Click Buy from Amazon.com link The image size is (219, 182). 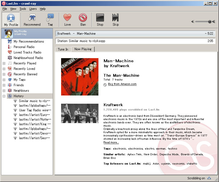click(122, 84)
